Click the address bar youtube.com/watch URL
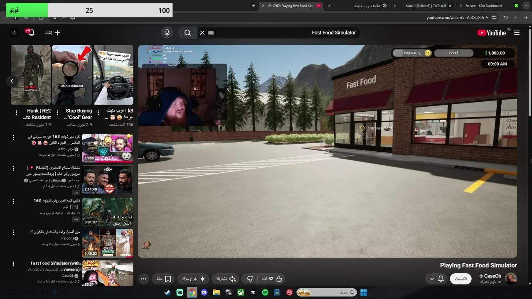Image resolution: width=532 pixels, height=299 pixels. coord(457,17)
